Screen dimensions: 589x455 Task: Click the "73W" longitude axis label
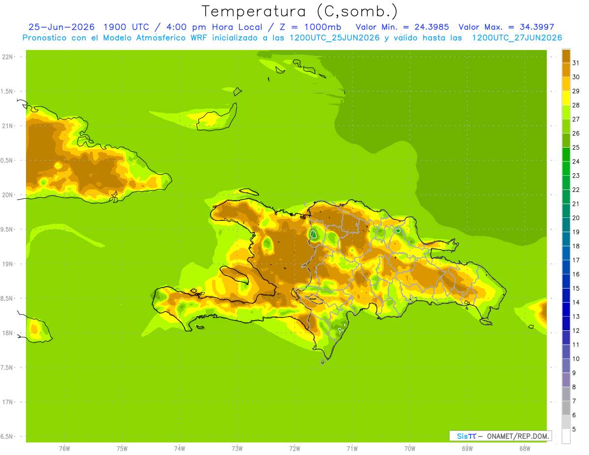(x=237, y=448)
